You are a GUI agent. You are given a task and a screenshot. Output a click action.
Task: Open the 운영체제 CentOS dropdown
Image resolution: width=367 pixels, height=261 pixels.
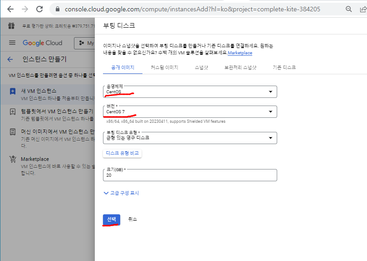click(x=190, y=92)
